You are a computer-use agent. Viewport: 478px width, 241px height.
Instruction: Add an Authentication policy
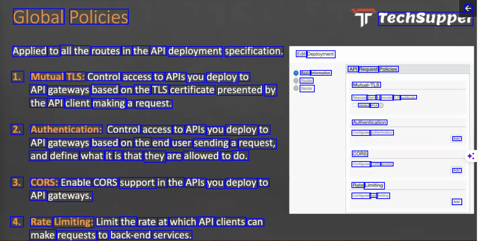456,139
